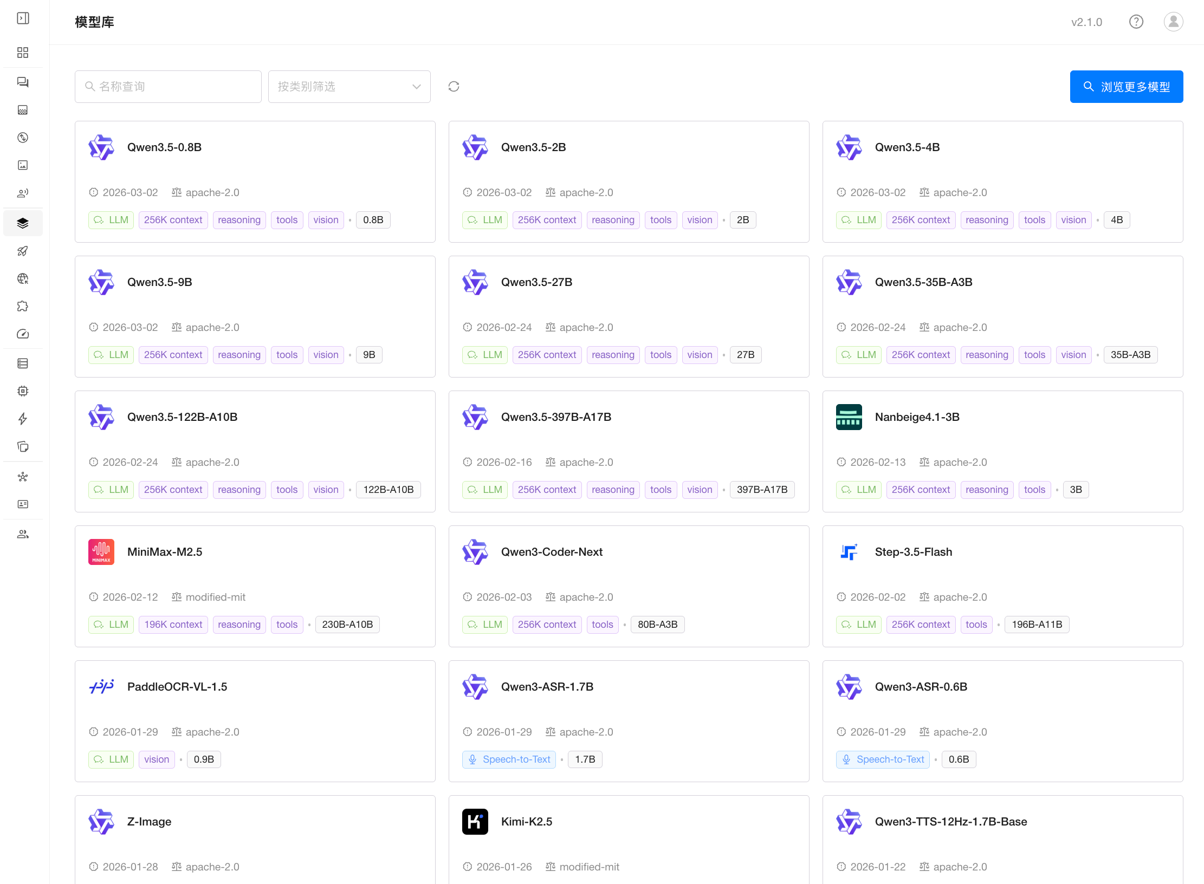Open the chat playground icon
Image resolution: width=1204 pixels, height=884 pixels.
(x=23, y=82)
